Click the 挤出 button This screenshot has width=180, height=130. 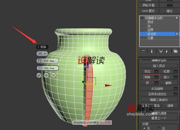pyautogui.click(x=148, y=71)
